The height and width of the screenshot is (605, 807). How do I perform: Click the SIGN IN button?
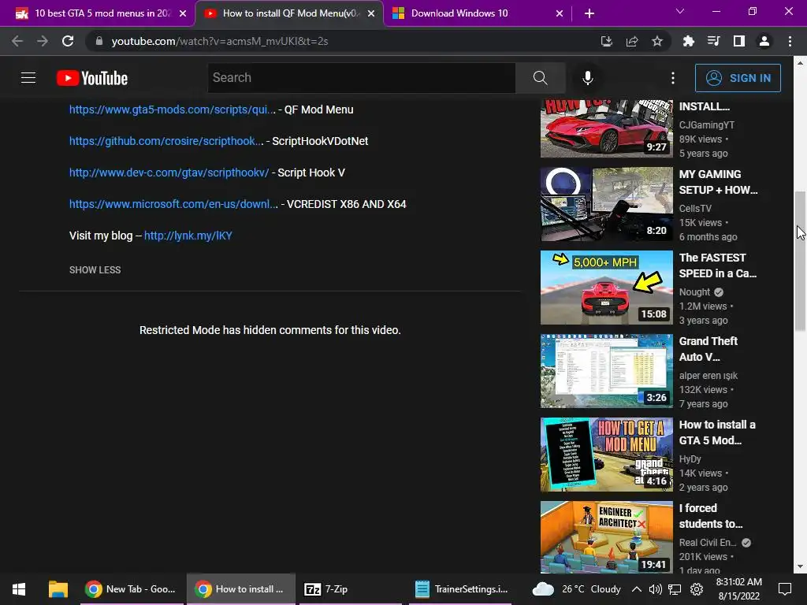[738, 78]
